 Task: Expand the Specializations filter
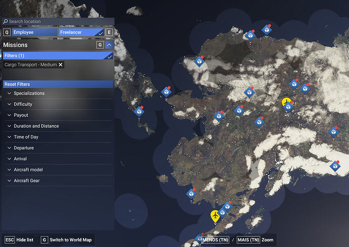click(58, 93)
